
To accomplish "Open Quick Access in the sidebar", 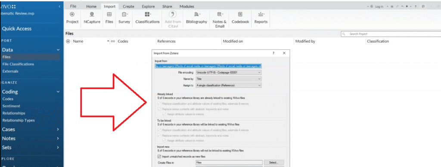I will coord(17,28).
